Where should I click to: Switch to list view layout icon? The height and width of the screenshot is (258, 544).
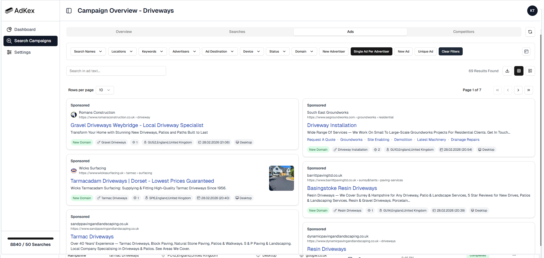tap(530, 71)
